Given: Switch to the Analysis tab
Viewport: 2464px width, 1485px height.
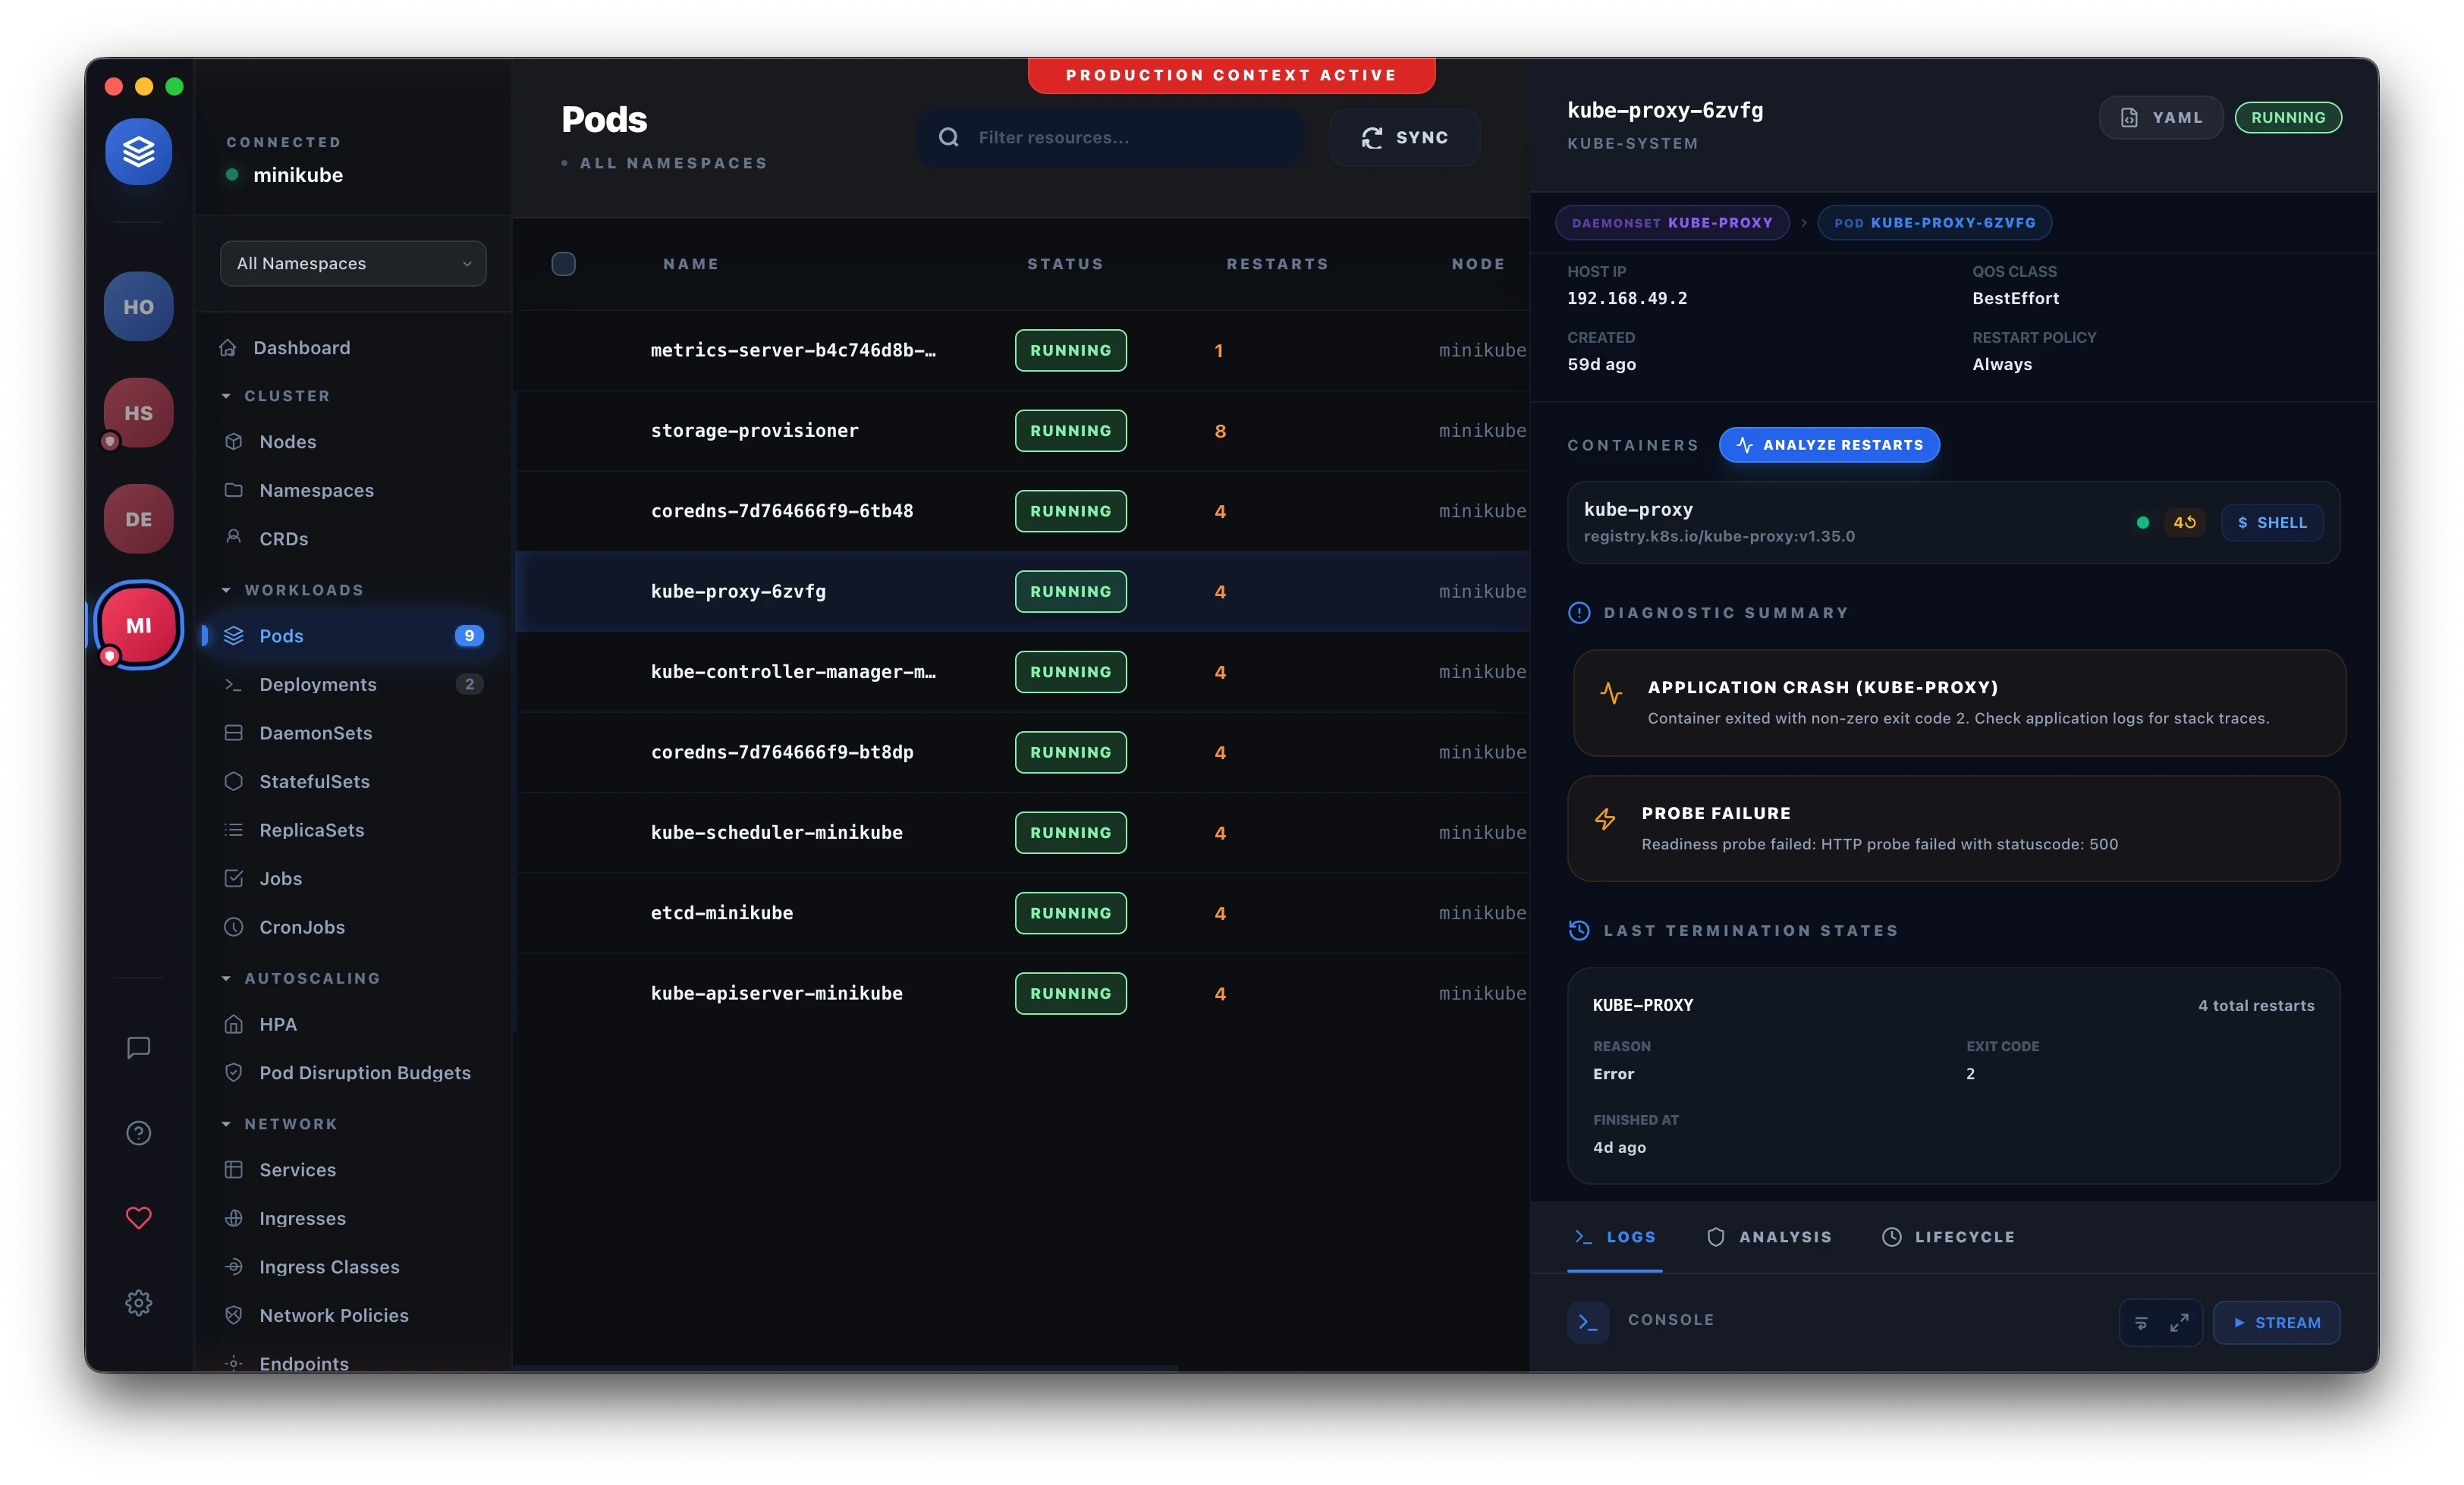Looking at the screenshot, I should pyautogui.click(x=1769, y=1237).
